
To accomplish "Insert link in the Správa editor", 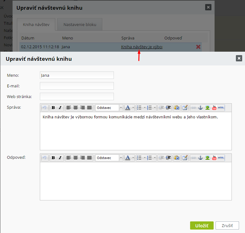I will (194, 108).
